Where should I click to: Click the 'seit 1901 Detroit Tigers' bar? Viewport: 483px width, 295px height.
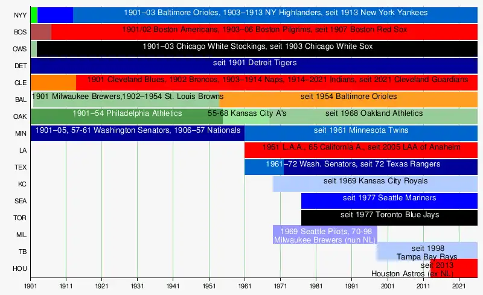[x=254, y=66]
